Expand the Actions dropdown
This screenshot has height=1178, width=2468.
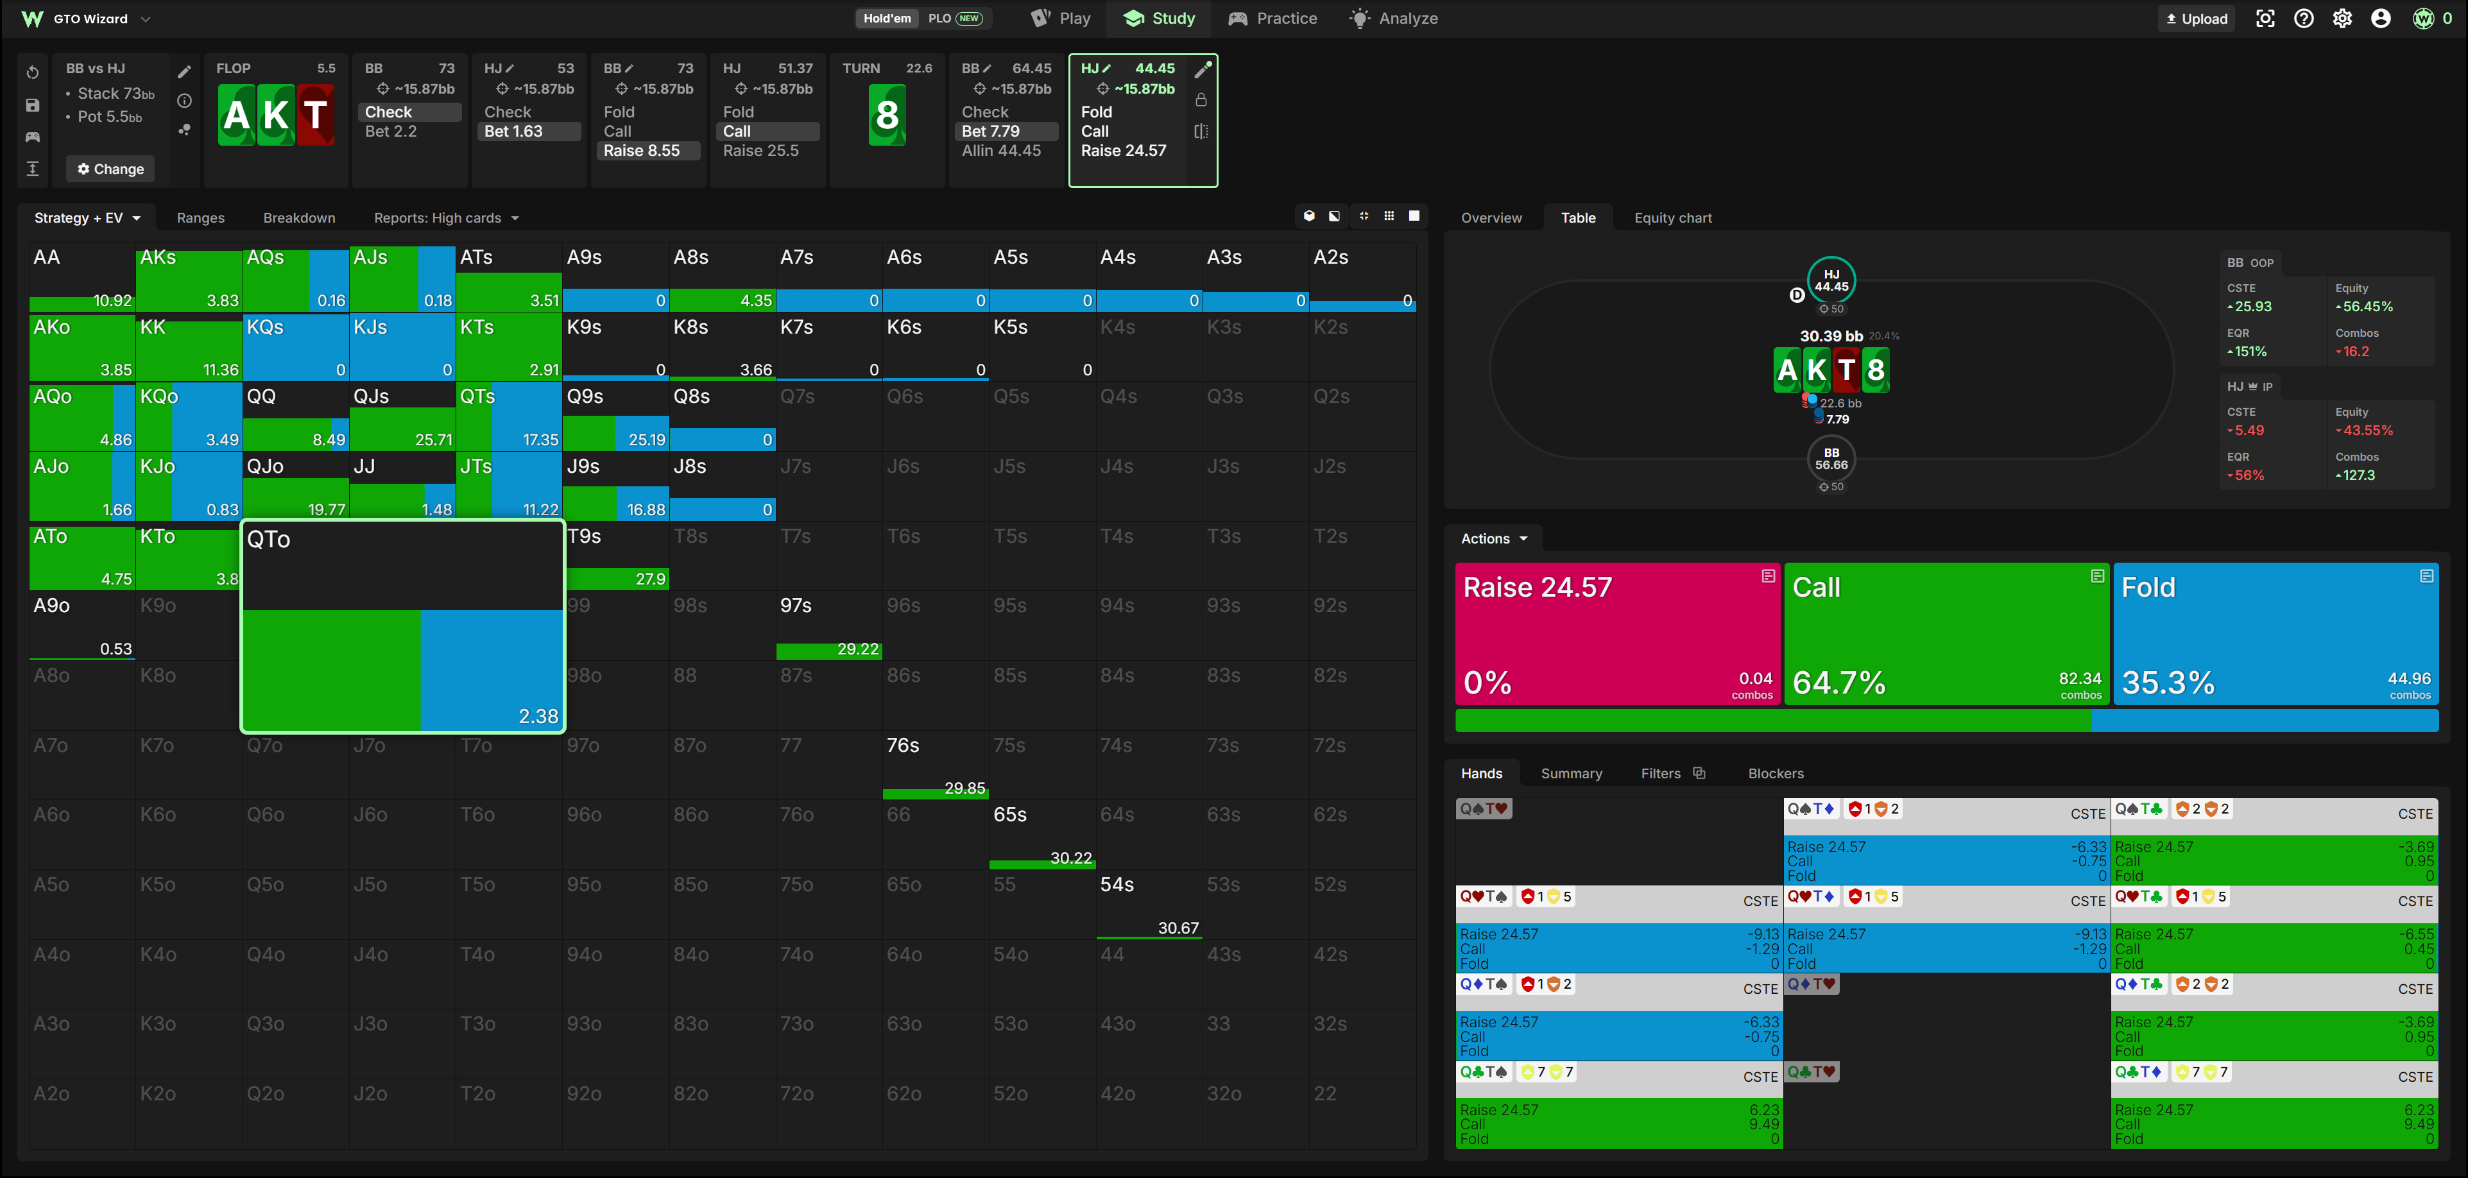(x=1494, y=539)
